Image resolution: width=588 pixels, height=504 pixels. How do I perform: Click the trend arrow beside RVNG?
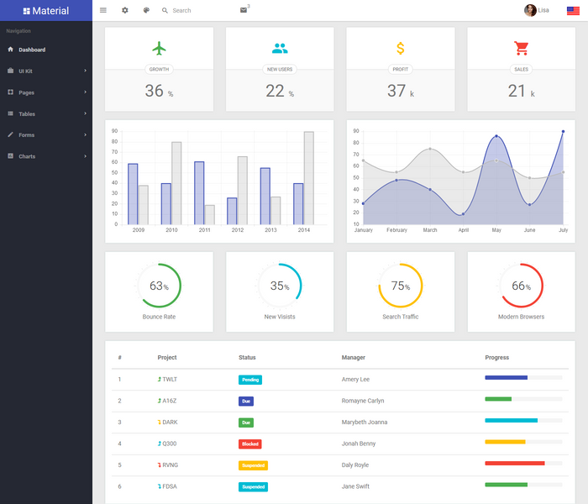[160, 465]
